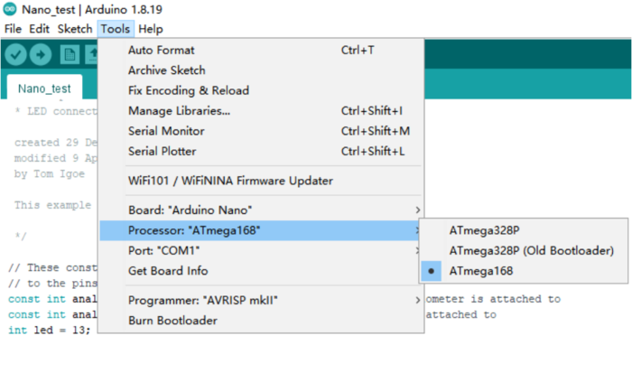Click Burn Bootloader
The height and width of the screenshot is (373, 632).
point(261,321)
